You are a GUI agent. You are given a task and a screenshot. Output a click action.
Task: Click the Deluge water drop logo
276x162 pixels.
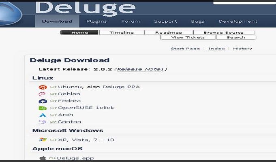pyautogui.click(x=11, y=14)
